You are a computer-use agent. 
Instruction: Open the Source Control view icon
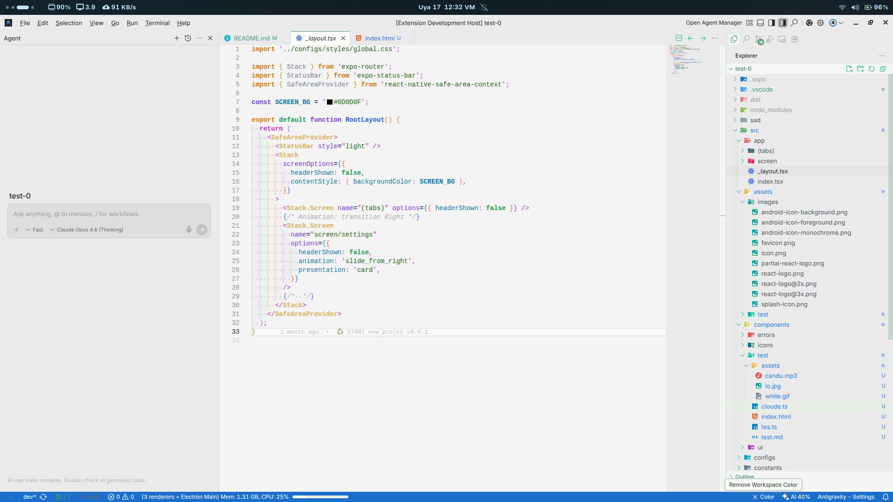coord(759,40)
